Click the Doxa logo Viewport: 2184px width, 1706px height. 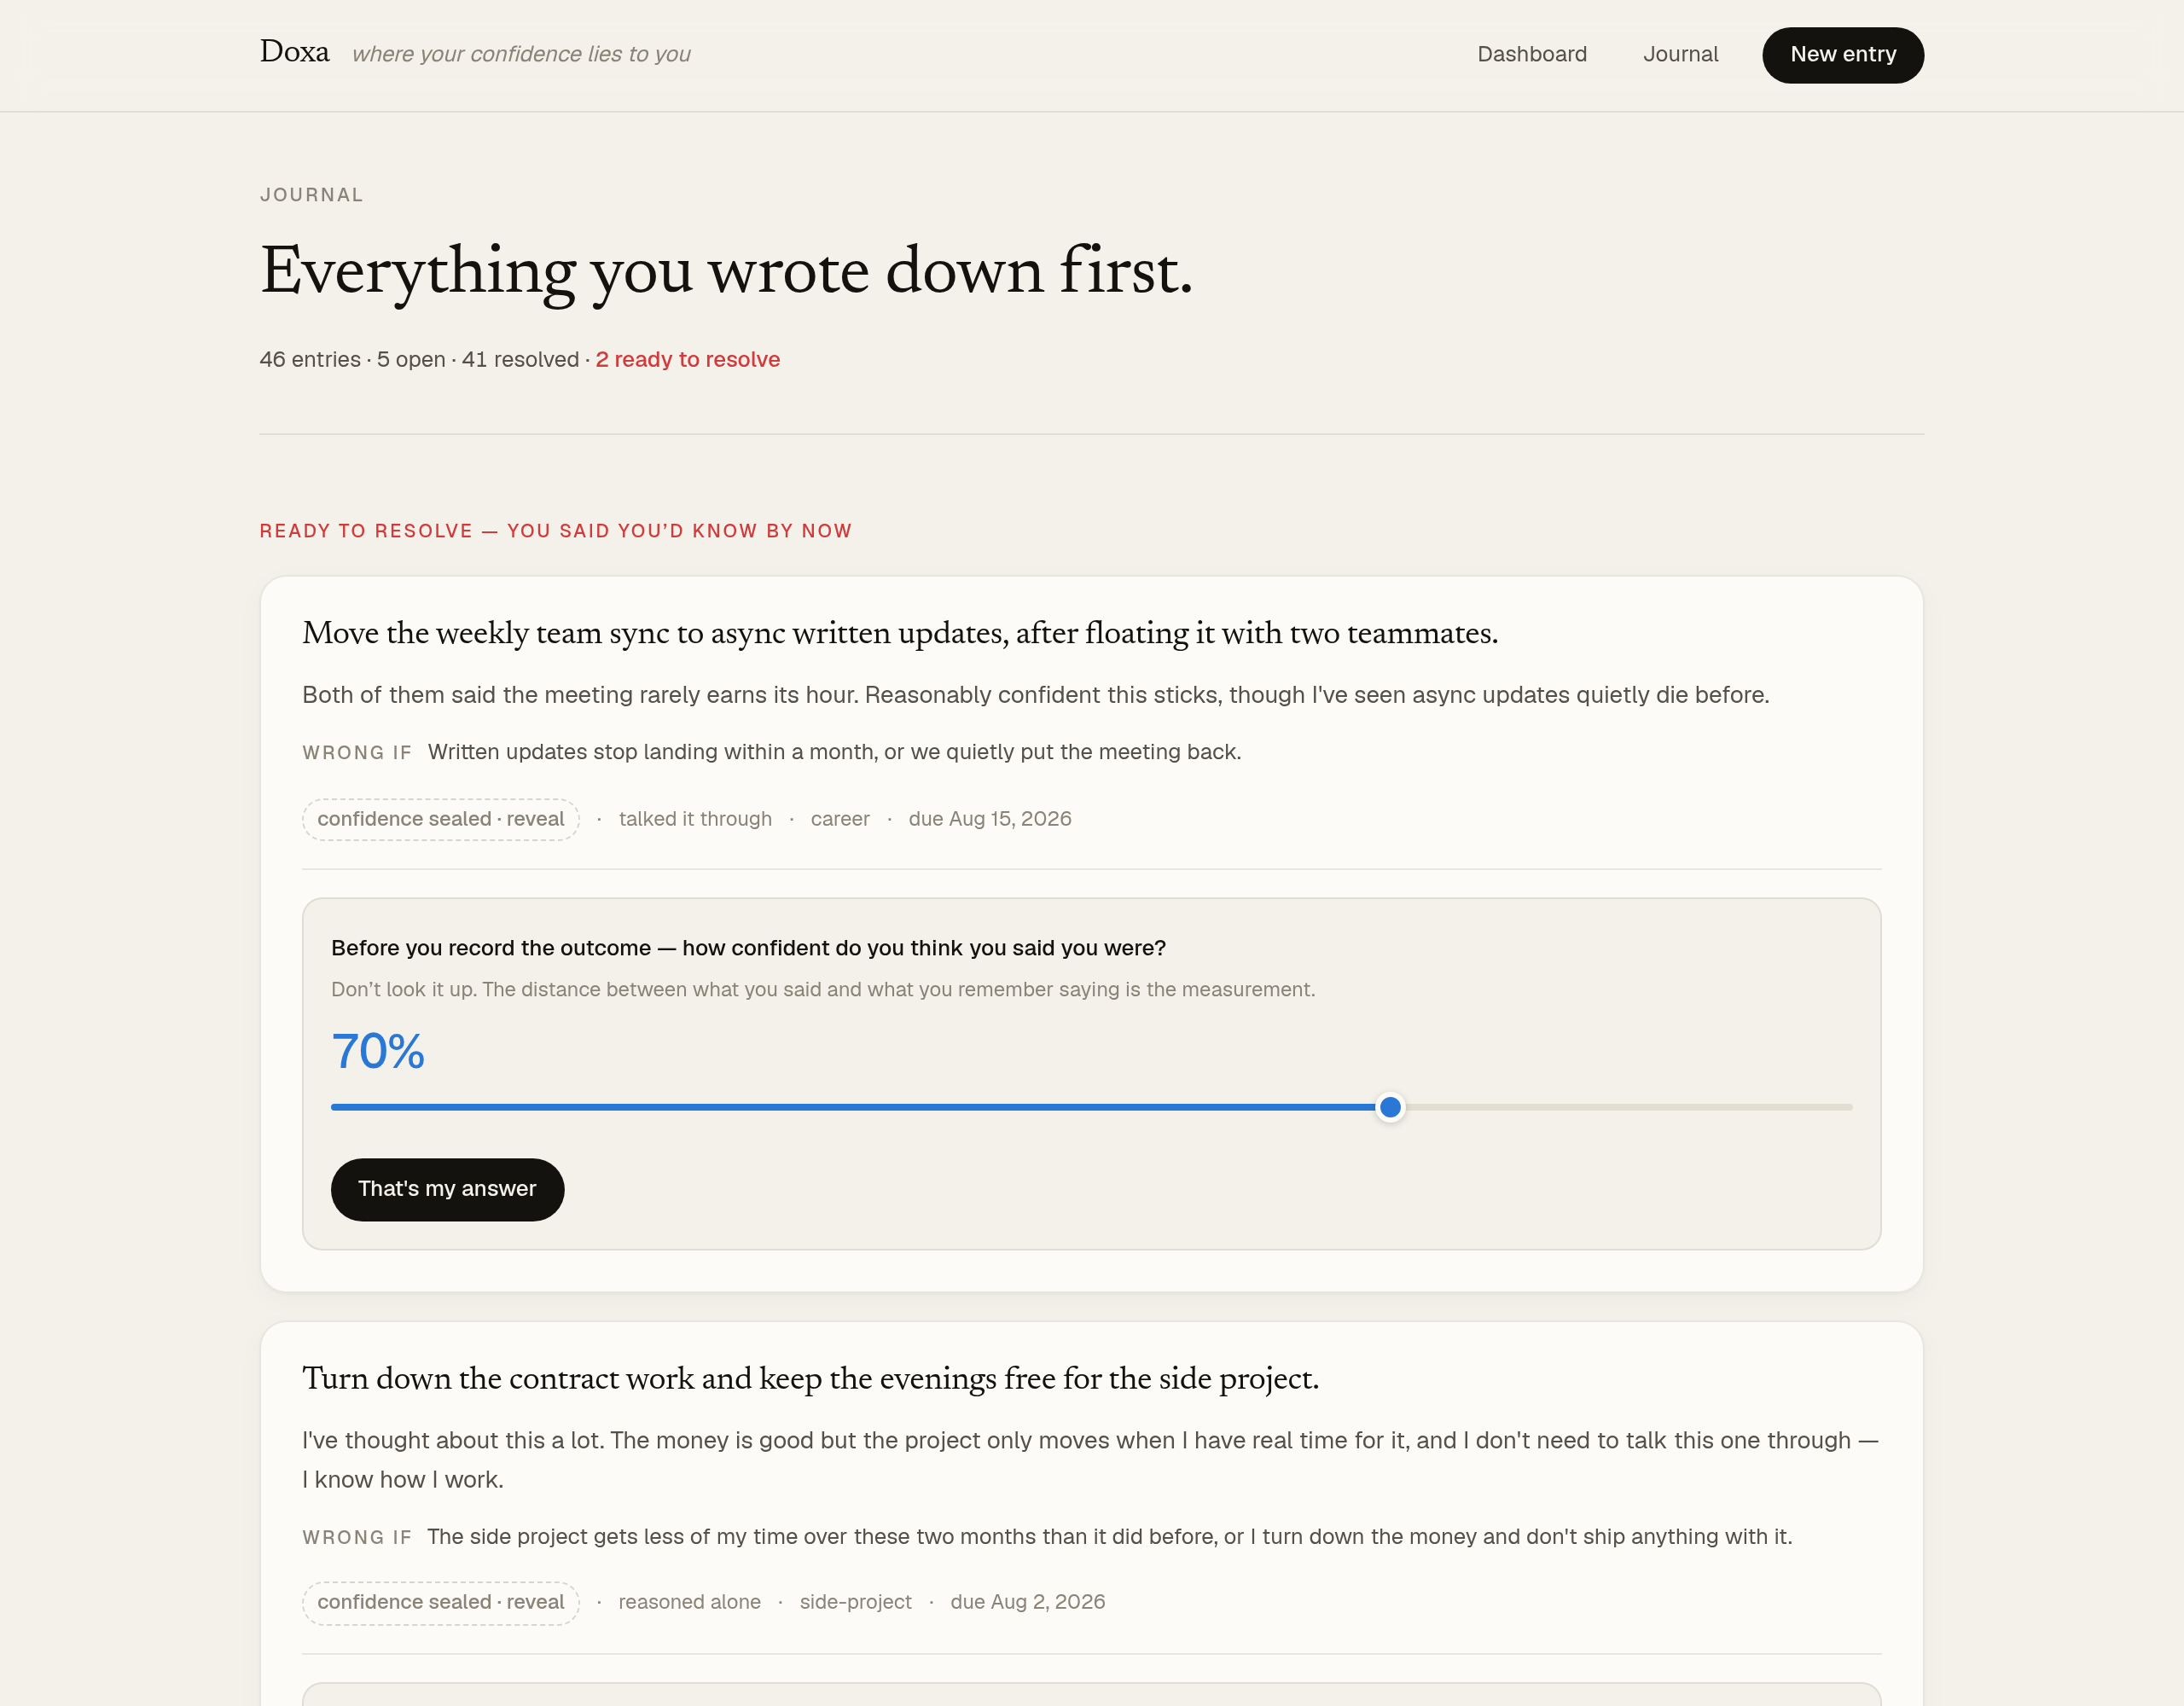tap(294, 52)
